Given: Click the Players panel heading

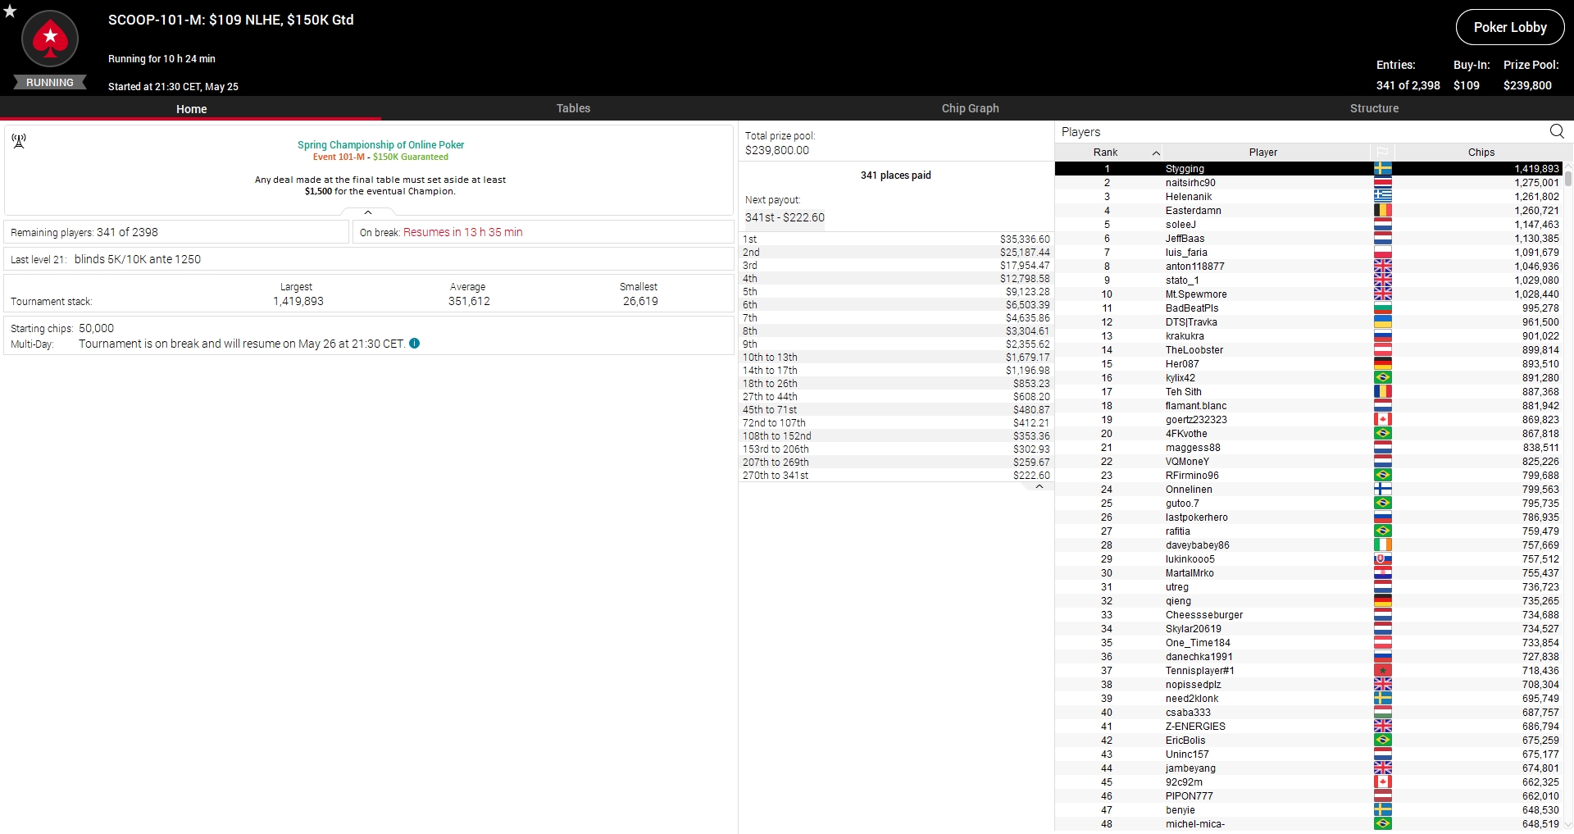Looking at the screenshot, I should coord(1080,132).
